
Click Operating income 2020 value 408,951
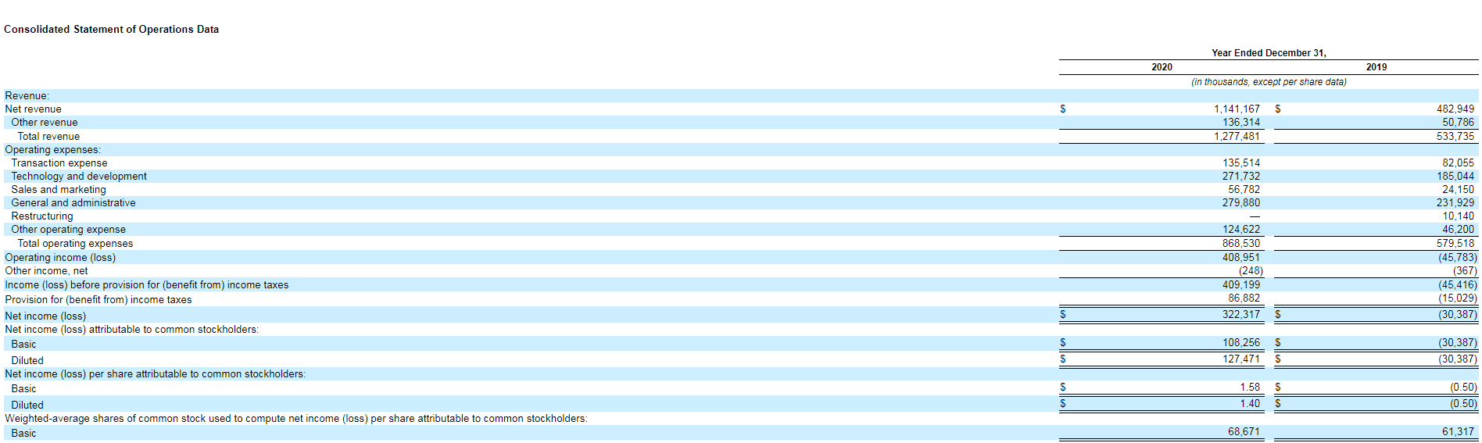(1241, 257)
